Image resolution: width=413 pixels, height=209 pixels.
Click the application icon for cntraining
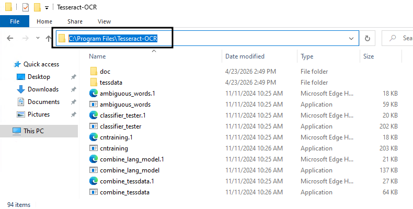click(x=94, y=148)
